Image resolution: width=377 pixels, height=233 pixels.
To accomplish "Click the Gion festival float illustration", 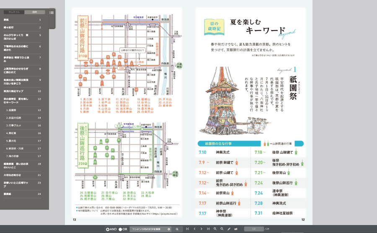I will [235, 101].
